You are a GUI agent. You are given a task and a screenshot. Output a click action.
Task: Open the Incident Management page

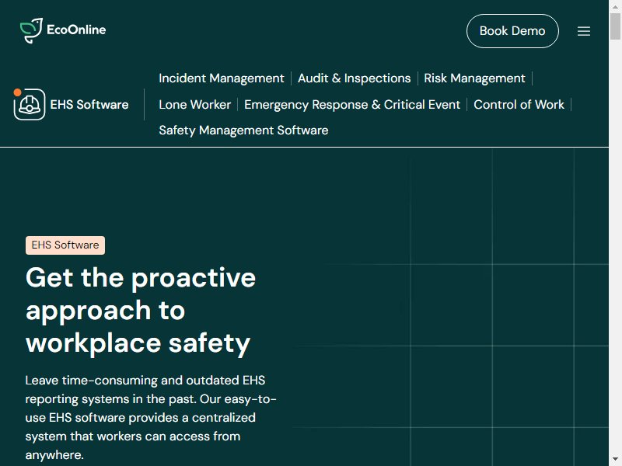(222, 78)
